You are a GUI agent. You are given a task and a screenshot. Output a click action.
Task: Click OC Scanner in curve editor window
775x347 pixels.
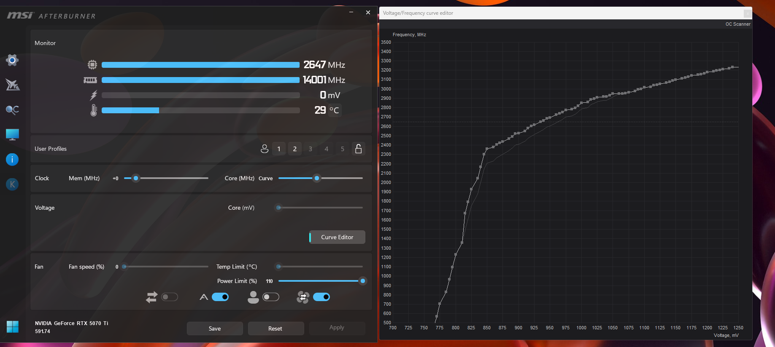[738, 24]
